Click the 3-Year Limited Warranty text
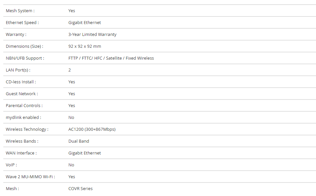316x196 pixels. (92, 35)
